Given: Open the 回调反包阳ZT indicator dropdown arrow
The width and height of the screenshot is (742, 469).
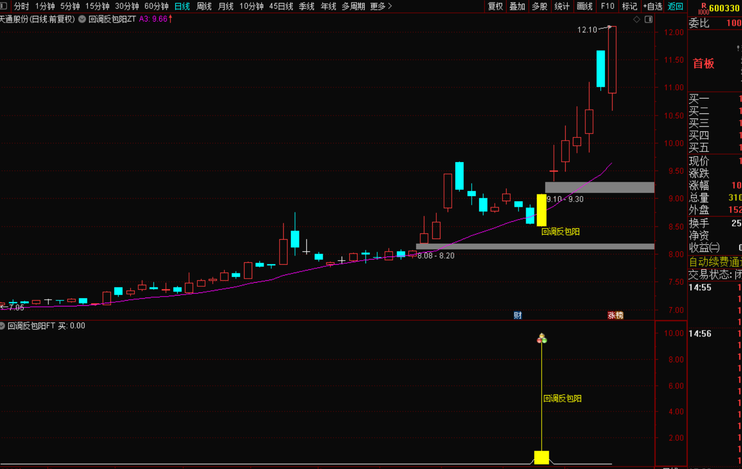Looking at the screenshot, I should pyautogui.click(x=82, y=19).
